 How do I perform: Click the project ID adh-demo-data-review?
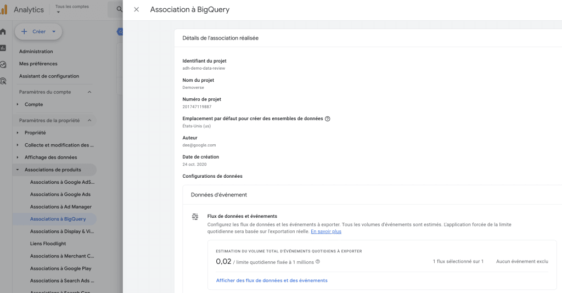[x=204, y=68]
